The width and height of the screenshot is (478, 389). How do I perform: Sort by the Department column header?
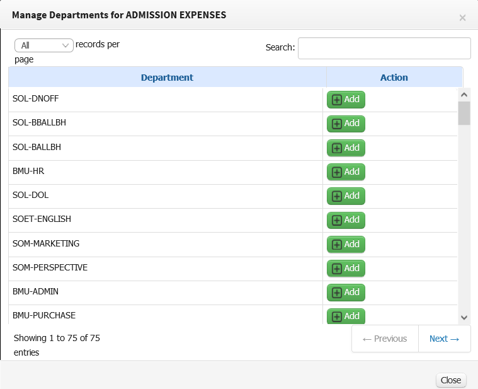[167, 78]
